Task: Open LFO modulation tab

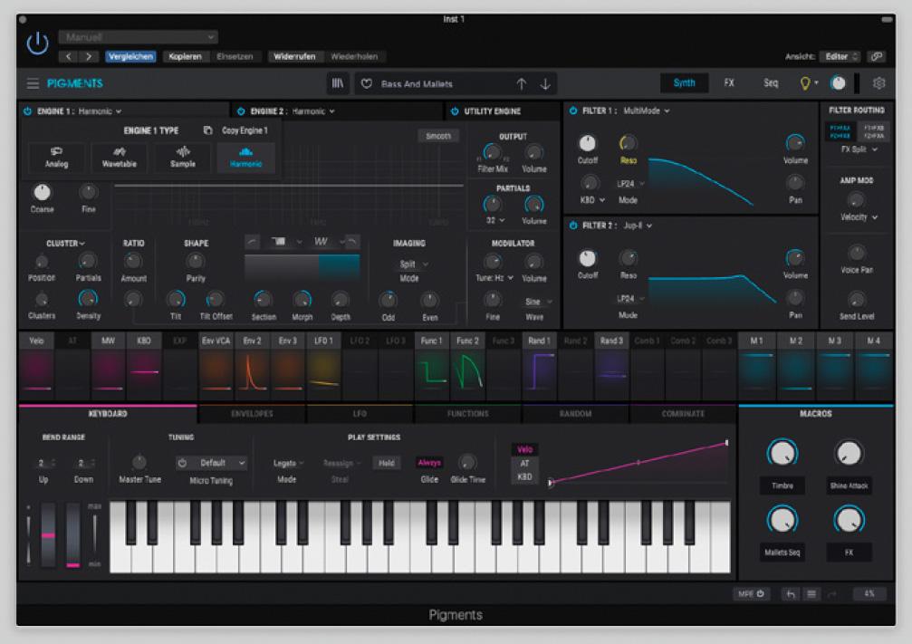Action: 360,414
